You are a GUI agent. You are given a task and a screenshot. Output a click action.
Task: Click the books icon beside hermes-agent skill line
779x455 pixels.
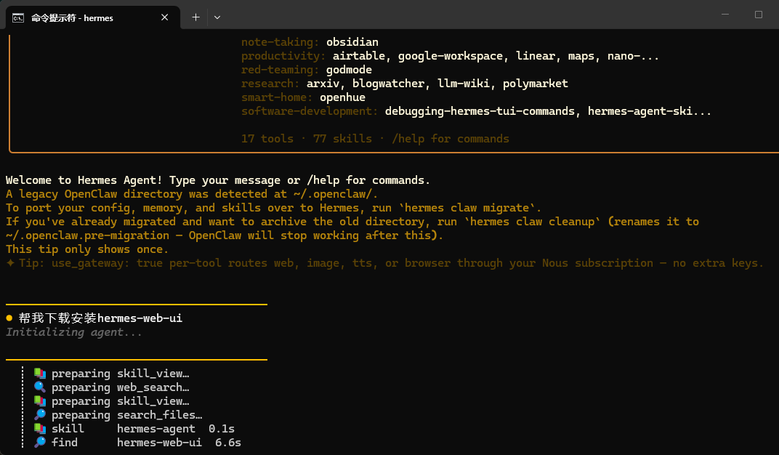tap(40, 429)
